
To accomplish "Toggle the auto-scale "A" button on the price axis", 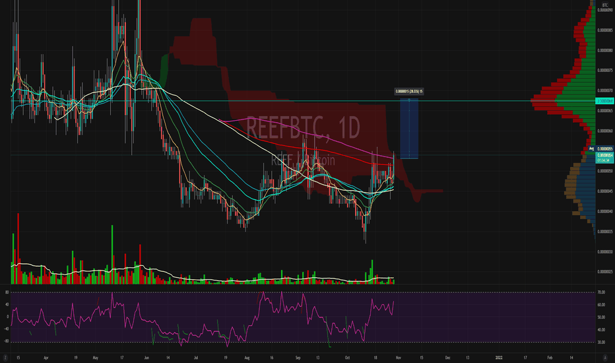I will [x=605, y=358].
